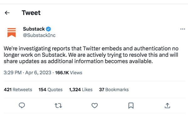Click the Substack orange logo avatar
Screen dimensions: 188x117
12,32
